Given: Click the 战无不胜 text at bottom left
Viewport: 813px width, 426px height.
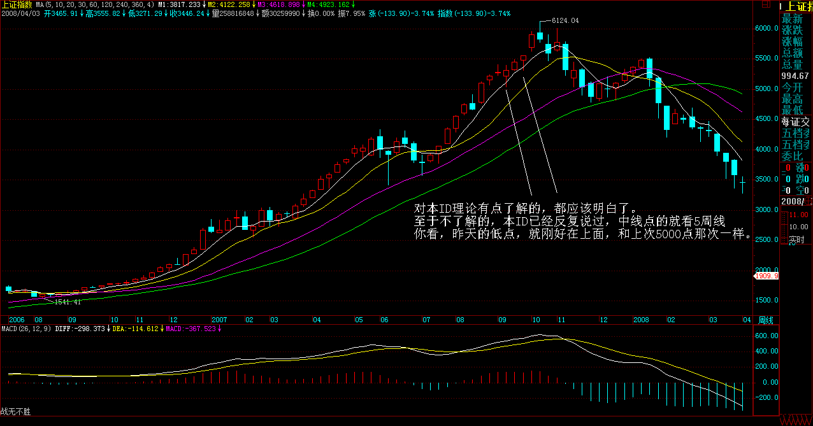Looking at the screenshot, I should (x=15, y=413).
